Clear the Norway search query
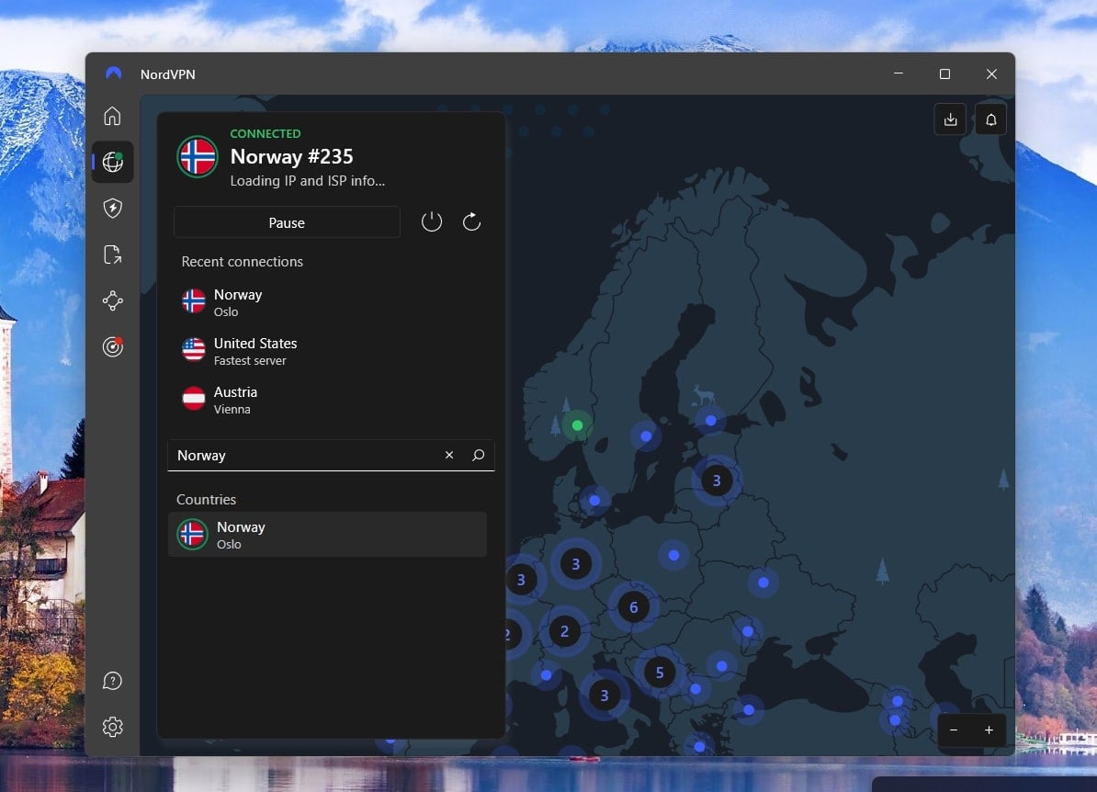Viewport: 1097px width, 792px height. [x=449, y=455]
